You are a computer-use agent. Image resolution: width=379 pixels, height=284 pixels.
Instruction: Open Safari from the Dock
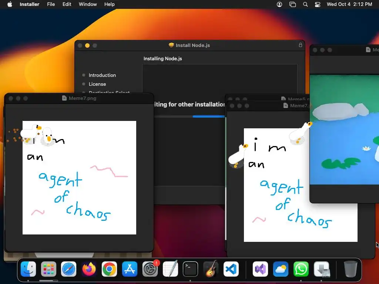(68, 269)
